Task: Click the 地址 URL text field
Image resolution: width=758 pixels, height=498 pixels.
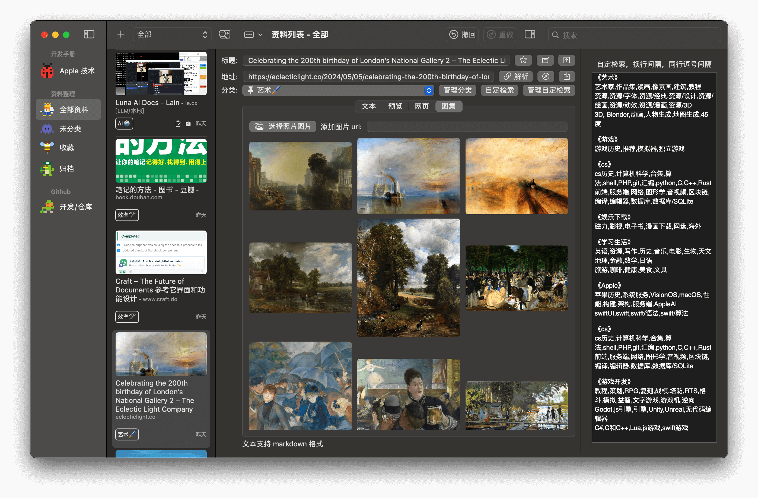Action: (368, 77)
